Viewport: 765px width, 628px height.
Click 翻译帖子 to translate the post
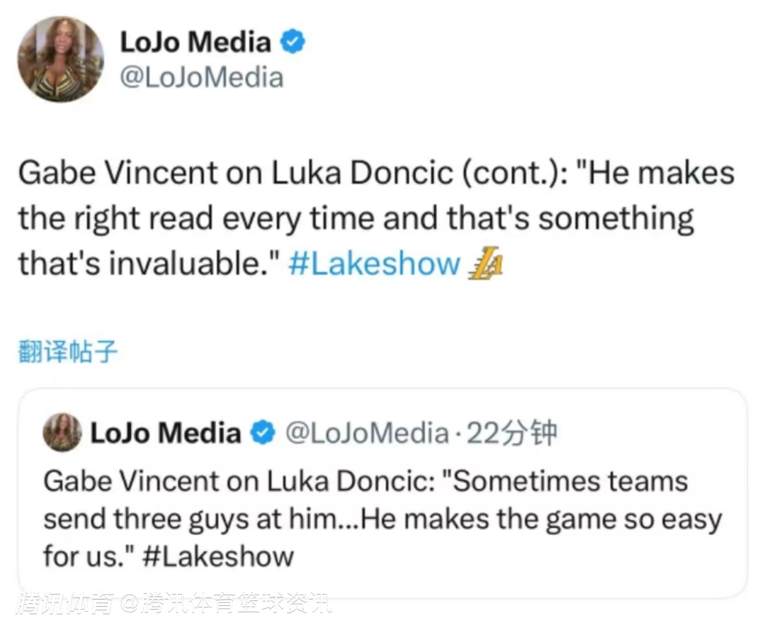pos(67,352)
